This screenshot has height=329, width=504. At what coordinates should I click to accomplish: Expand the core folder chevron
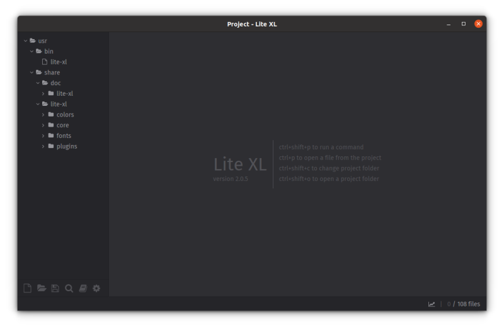pyautogui.click(x=43, y=125)
